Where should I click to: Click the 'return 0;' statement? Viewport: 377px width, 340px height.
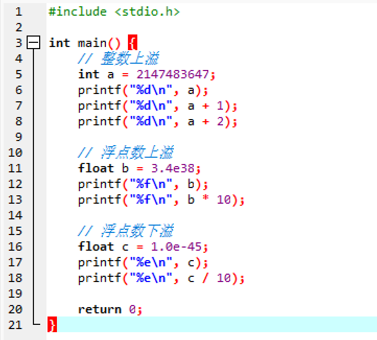[110, 310]
